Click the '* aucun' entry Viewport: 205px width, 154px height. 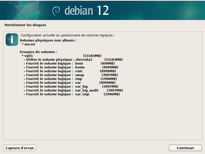click(28, 44)
